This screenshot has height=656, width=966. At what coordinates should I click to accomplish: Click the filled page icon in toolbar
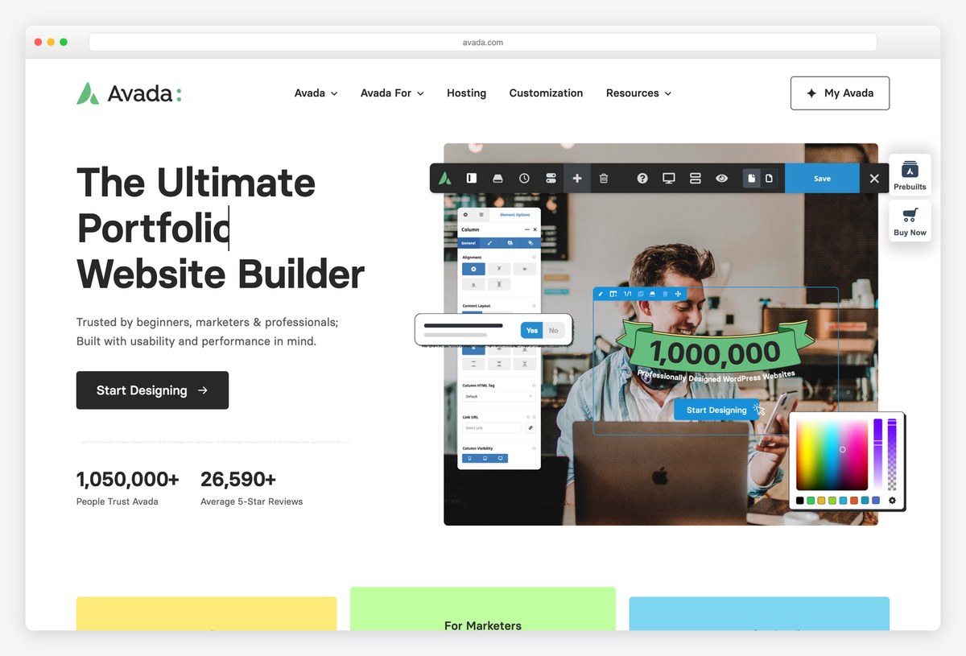click(x=751, y=179)
